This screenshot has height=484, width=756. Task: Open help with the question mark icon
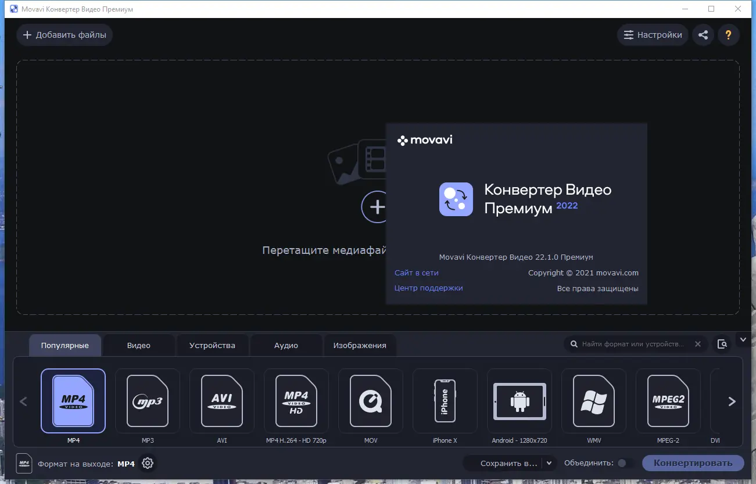729,35
